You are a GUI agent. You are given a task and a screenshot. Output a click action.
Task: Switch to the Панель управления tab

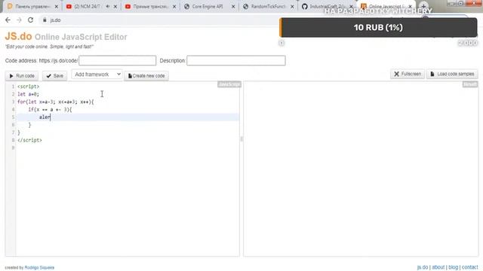32,7
